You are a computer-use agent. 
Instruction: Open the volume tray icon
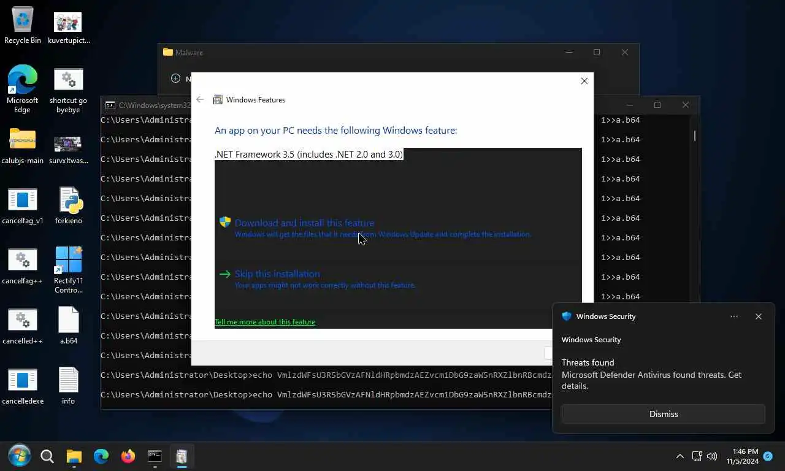point(712,456)
